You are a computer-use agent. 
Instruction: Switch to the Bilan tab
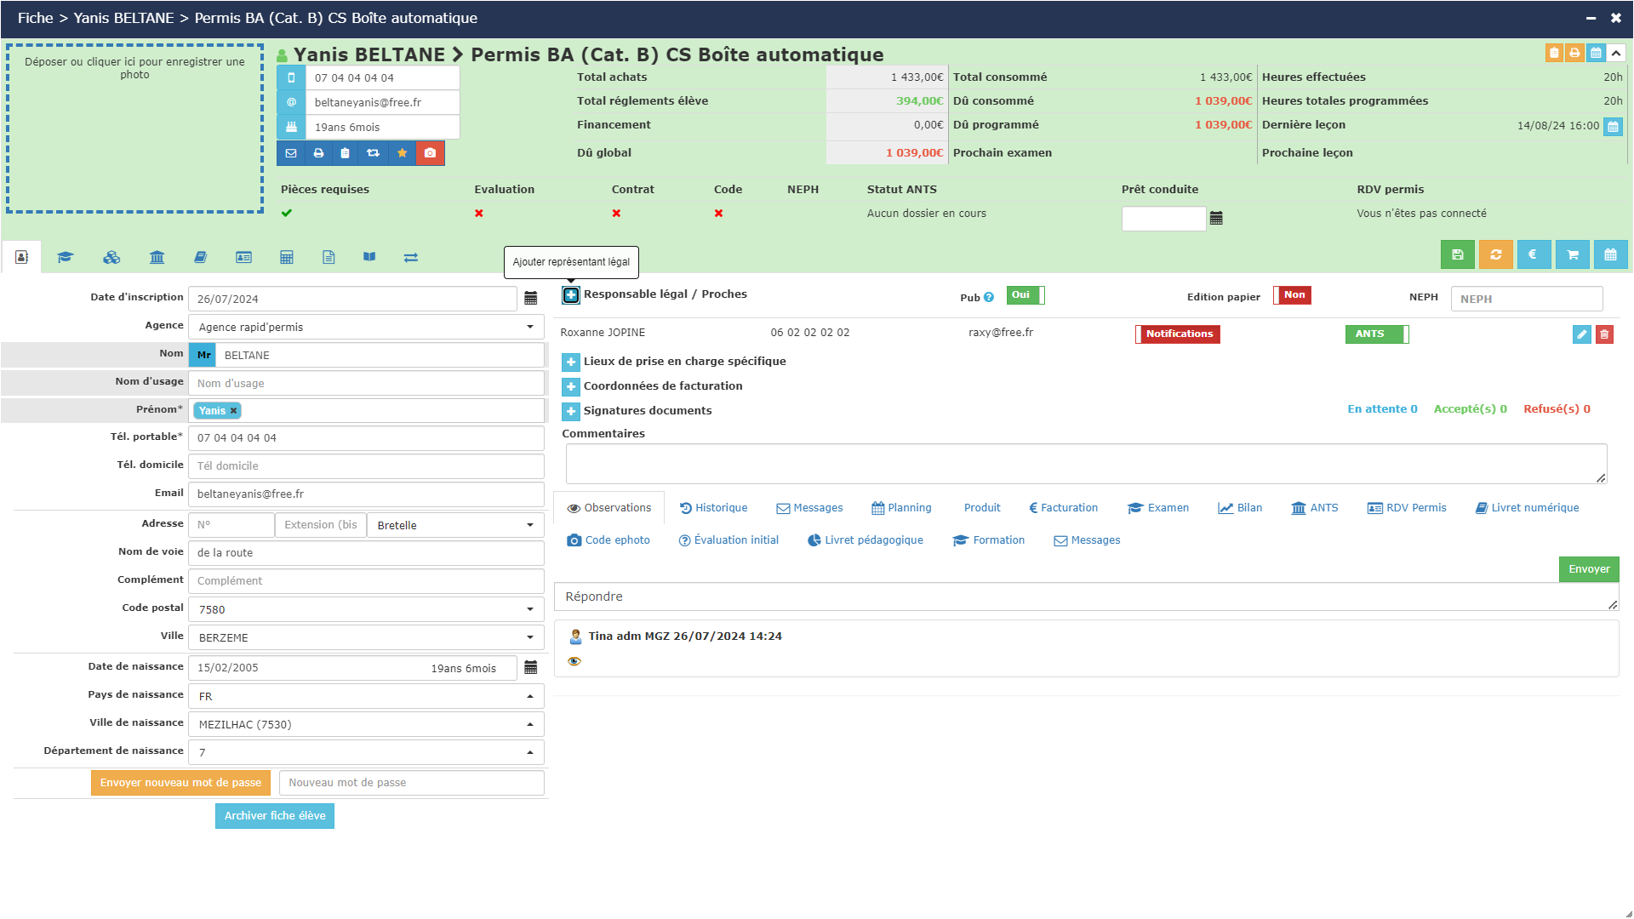tap(1240, 508)
